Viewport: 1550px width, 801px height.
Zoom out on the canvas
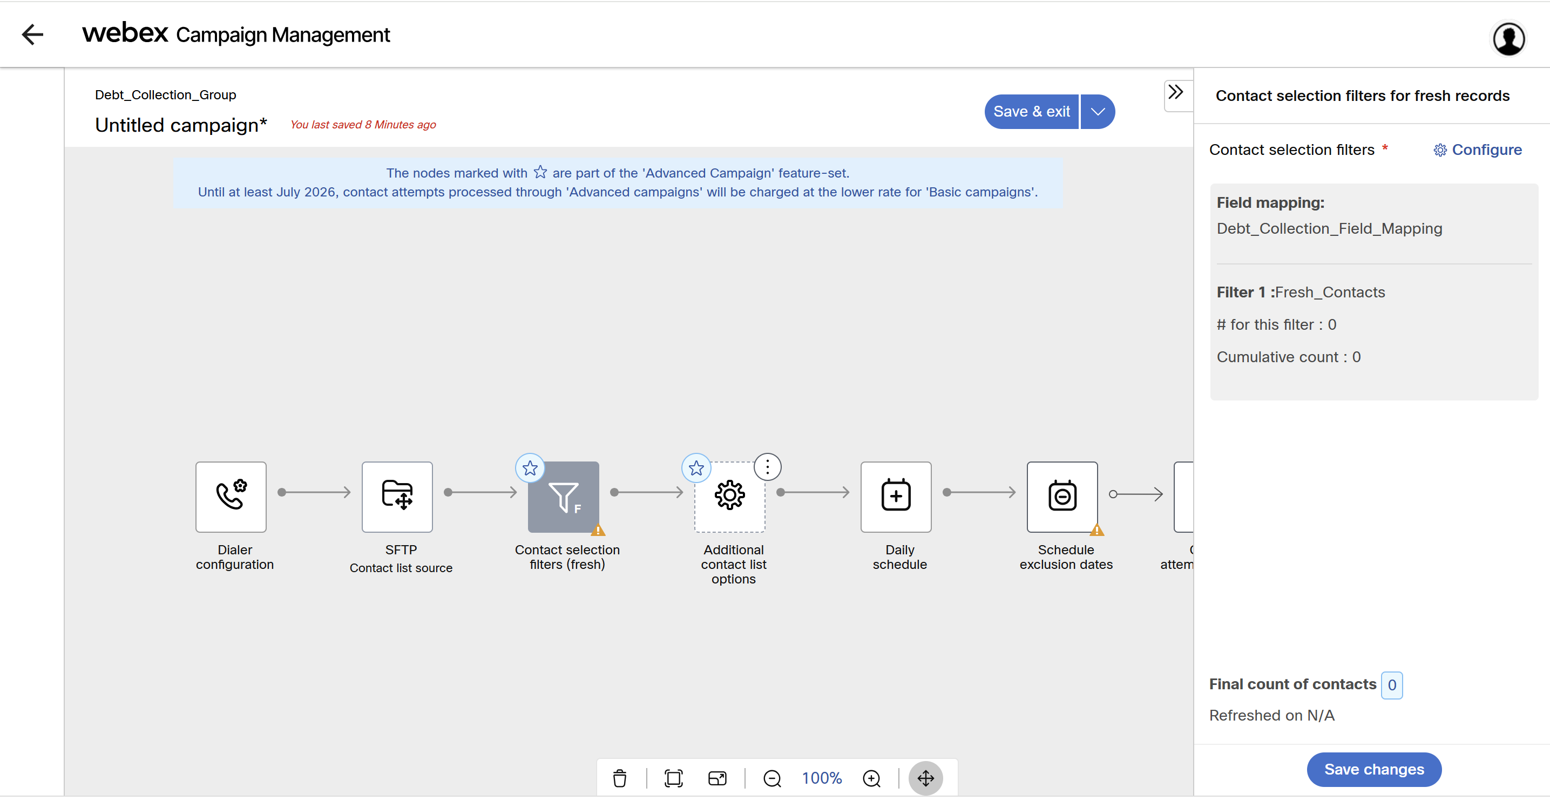pos(772,778)
